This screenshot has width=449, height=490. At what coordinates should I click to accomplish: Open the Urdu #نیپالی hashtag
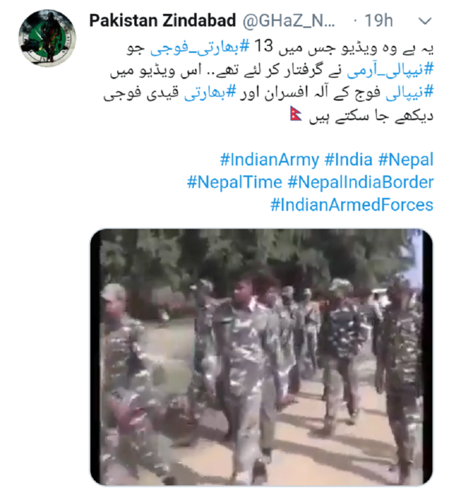[x=409, y=93]
